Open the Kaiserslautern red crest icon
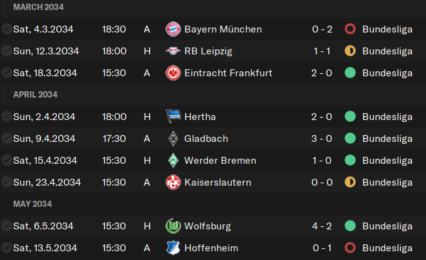The image size is (426, 260). pyautogui.click(x=173, y=182)
